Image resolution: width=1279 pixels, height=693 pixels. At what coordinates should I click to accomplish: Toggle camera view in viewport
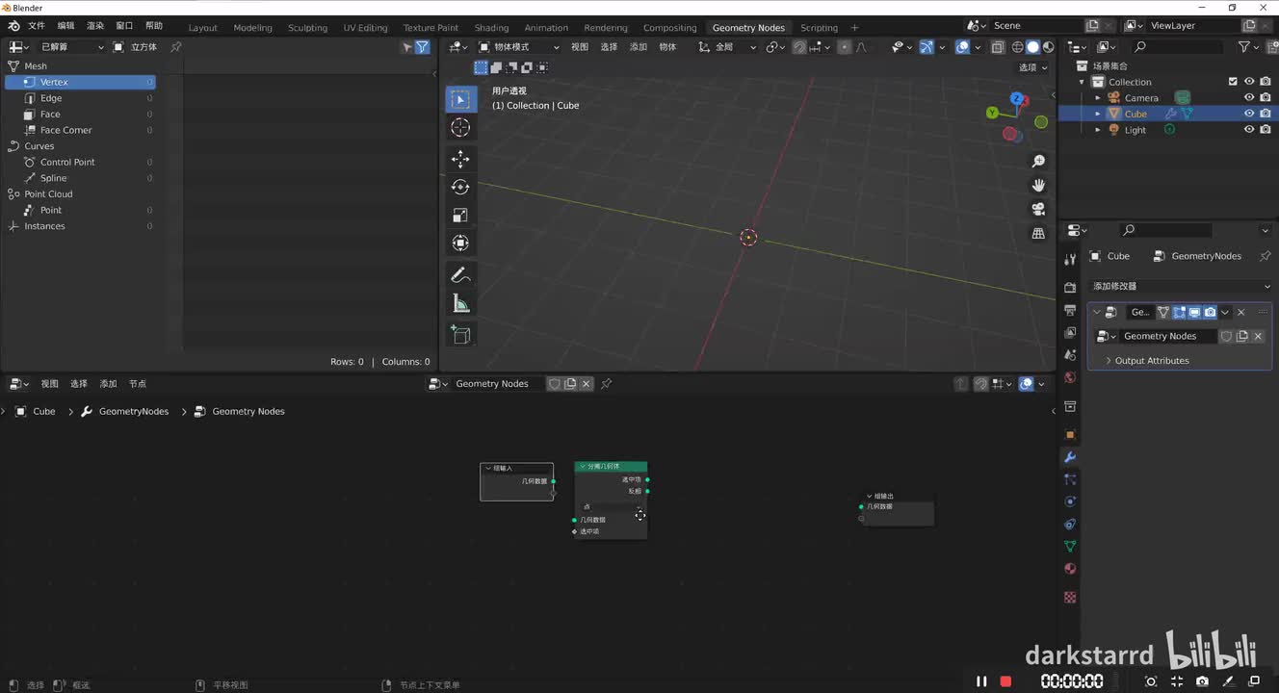(x=1038, y=209)
